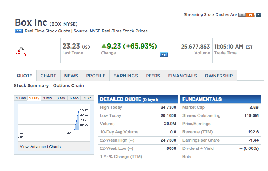Image resolution: width=268 pixels, height=171 pixels.
Task: Click the Beta row label
Action: 187,157
